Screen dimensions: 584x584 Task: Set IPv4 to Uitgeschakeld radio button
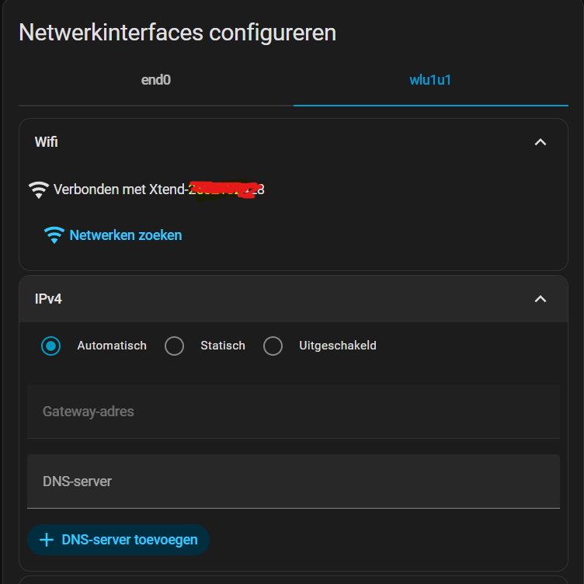tap(273, 346)
